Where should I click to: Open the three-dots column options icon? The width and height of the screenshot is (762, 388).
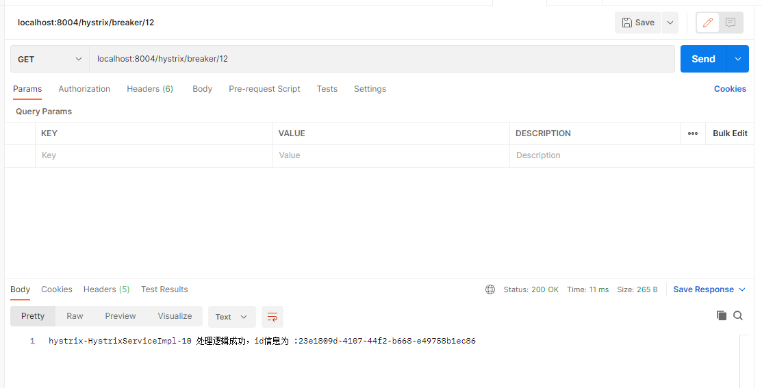coord(692,133)
